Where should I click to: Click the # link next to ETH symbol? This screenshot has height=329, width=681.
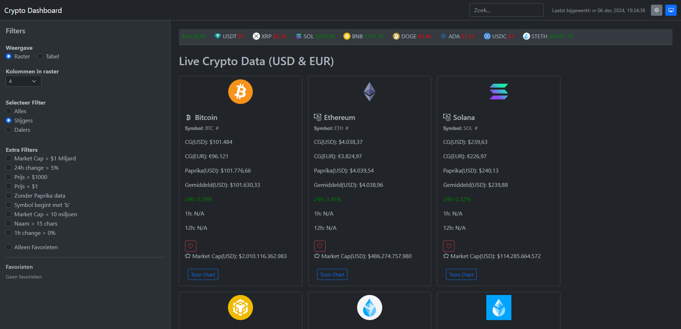[x=347, y=128]
